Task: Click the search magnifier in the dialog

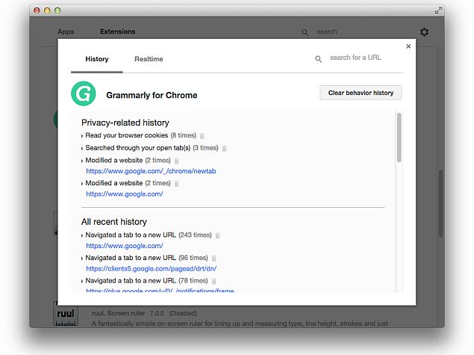Action: point(319,58)
